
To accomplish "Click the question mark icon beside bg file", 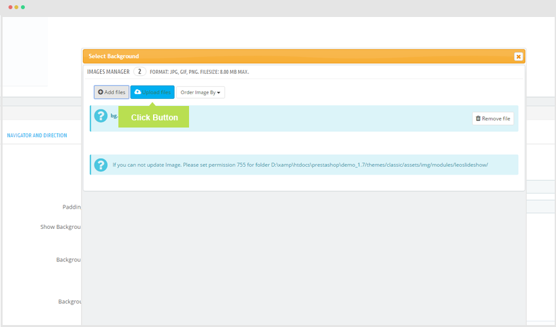I will (101, 116).
